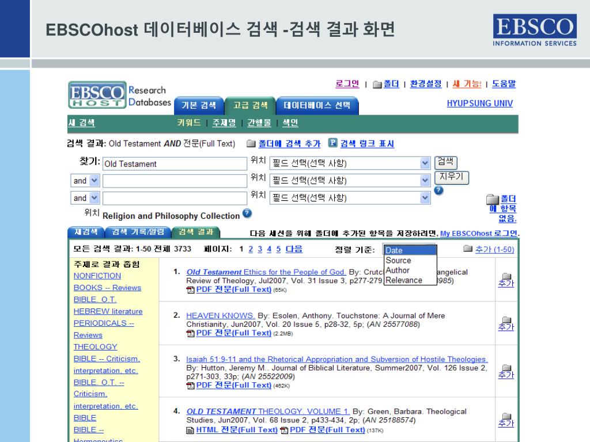This screenshot has height=442, width=590.
Task: Click HTML document icon in result 4
Action: [x=190, y=430]
